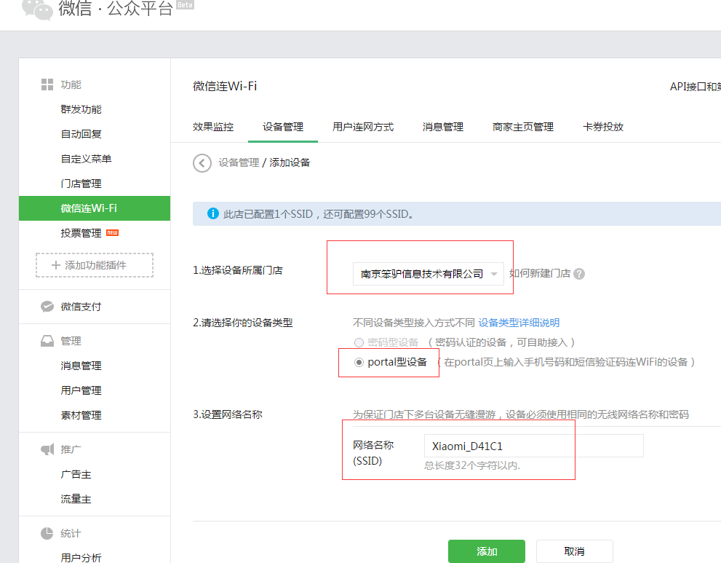Click the 取消 button

coord(574,551)
